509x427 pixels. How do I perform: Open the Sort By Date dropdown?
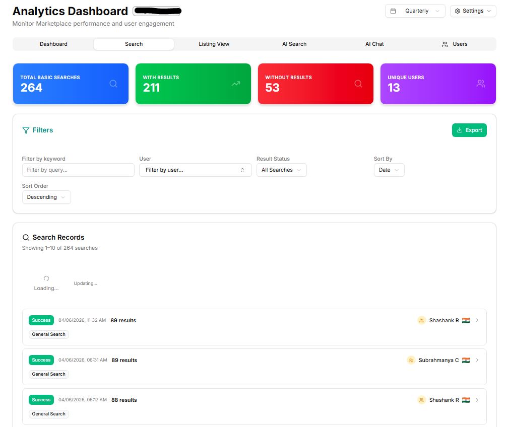pyautogui.click(x=389, y=170)
